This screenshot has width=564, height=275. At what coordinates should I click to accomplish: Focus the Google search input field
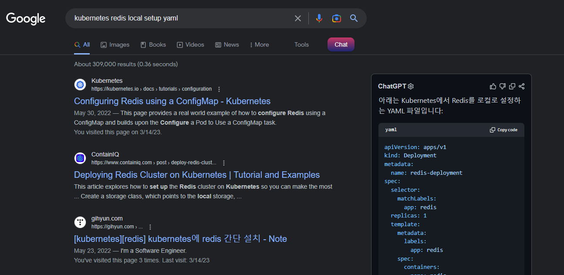(181, 18)
